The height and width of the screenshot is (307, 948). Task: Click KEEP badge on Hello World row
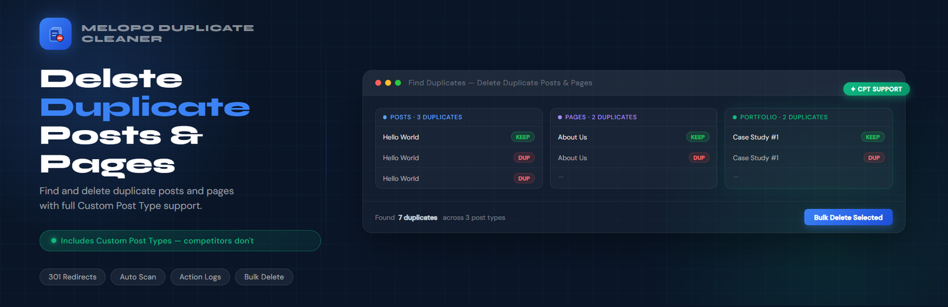(523, 137)
